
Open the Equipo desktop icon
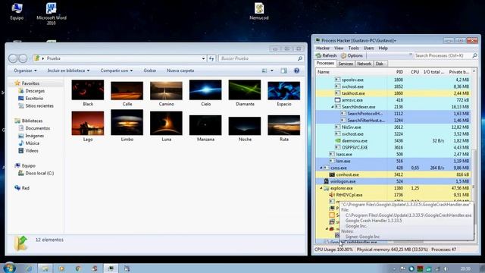(17, 11)
